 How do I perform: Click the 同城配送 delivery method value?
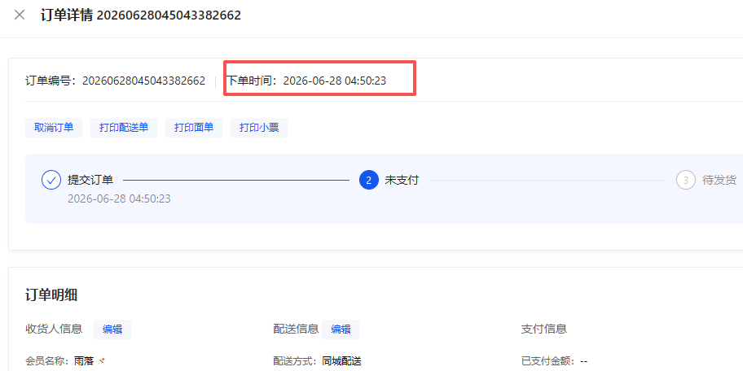[341, 361]
